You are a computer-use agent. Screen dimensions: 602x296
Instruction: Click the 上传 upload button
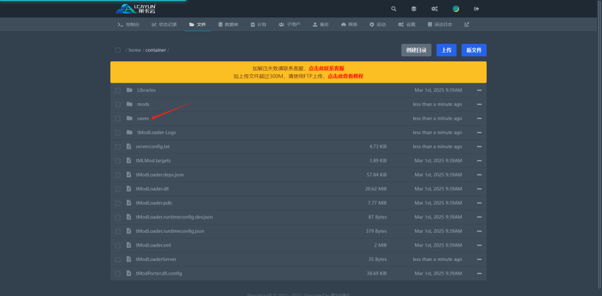[446, 50]
